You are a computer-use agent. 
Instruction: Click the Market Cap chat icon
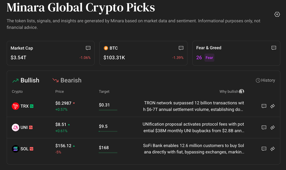tap(88, 48)
